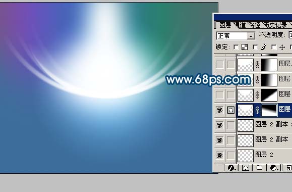Enable the lock position checkbox by the move arrows
The image size is (292, 192).
point(274,47)
